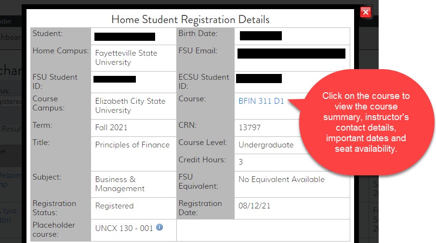The height and width of the screenshot is (243, 436).
Task: Click the info icon beside UNCX 130 - 001
Action: coord(159,227)
